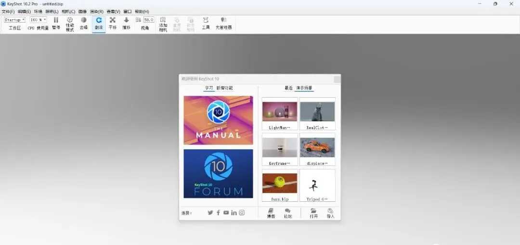Screen dimensions: 520x245
Task: Open the Camera (相机) menu
Action: pyautogui.click(x=68, y=11)
